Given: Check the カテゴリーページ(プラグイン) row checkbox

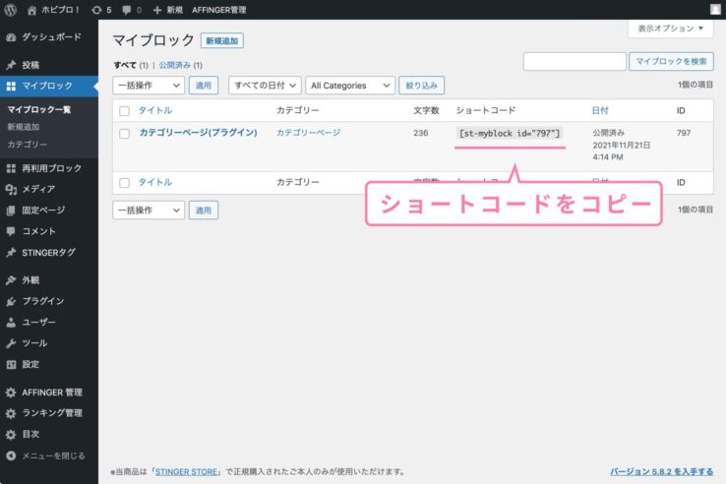Looking at the screenshot, I should point(124,134).
